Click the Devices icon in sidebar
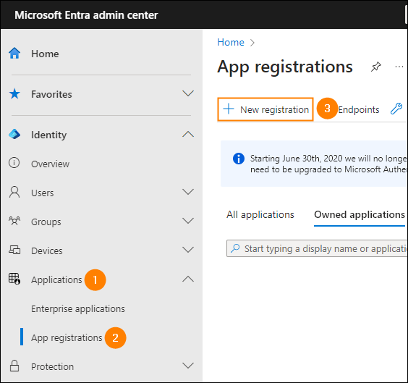408x383 pixels. pos(14,250)
